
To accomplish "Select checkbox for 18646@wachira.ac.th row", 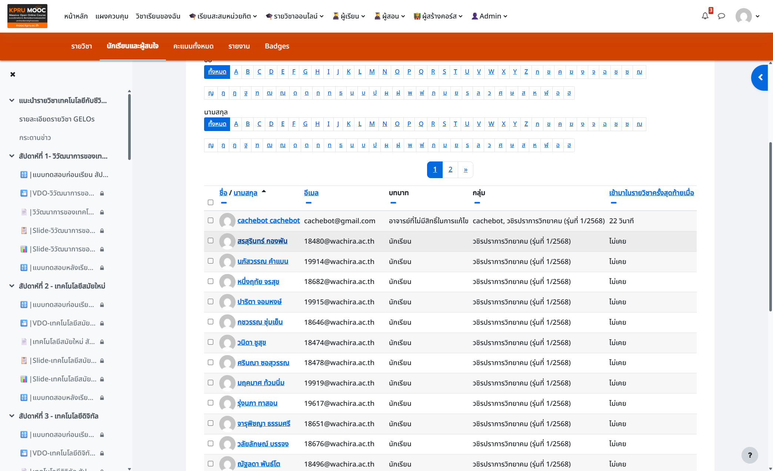I will 210,322.
